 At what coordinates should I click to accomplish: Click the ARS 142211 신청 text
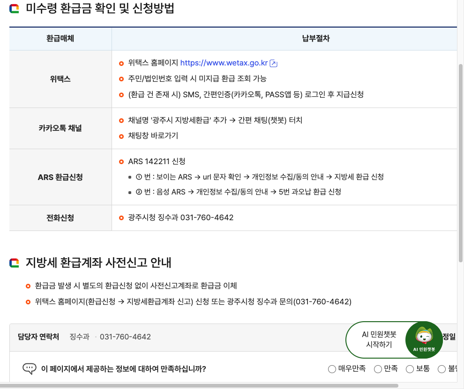157,161
